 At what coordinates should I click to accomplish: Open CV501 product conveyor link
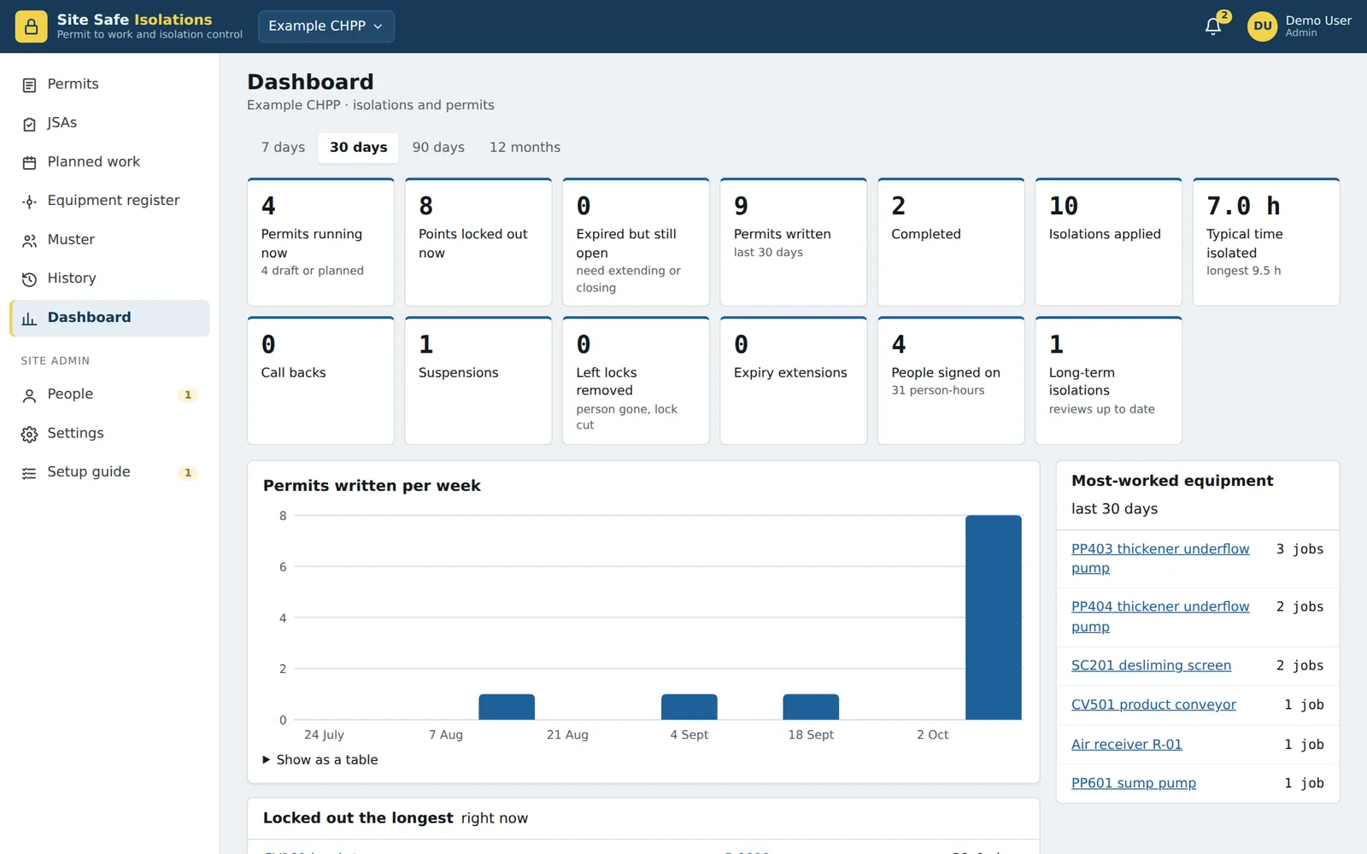pos(1153,705)
